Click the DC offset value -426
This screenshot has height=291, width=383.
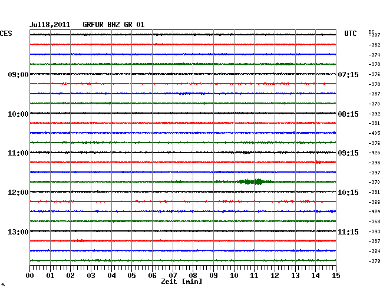coord(374,153)
